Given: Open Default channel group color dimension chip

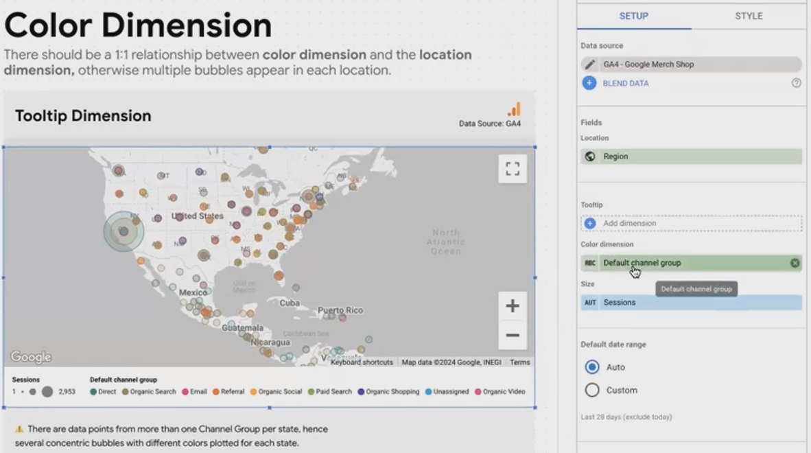Looking at the screenshot, I should point(691,263).
